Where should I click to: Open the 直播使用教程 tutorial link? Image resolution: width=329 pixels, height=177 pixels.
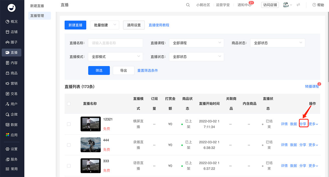(x=159, y=25)
